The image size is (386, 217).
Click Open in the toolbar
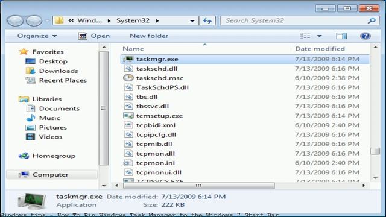click(94, 36)
